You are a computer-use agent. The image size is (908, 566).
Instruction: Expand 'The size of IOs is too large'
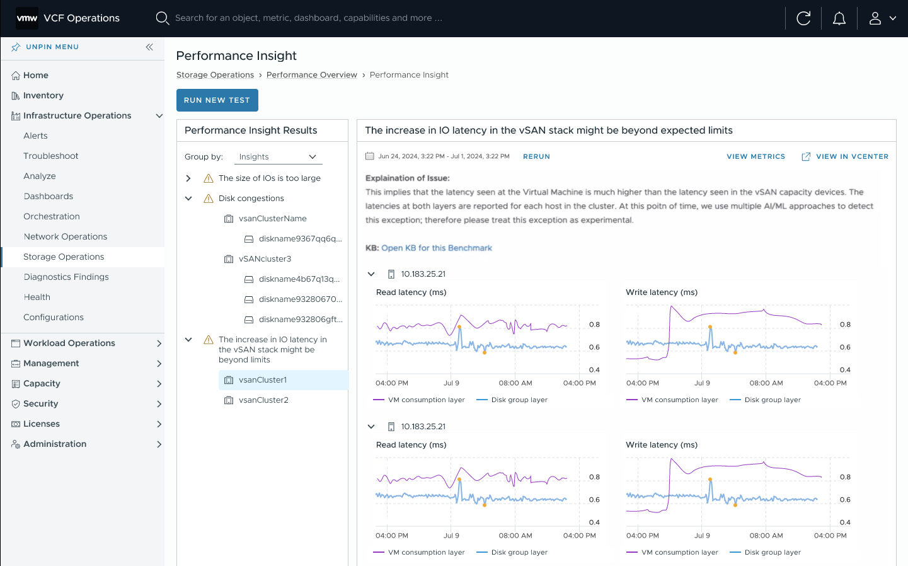(188, 178)
